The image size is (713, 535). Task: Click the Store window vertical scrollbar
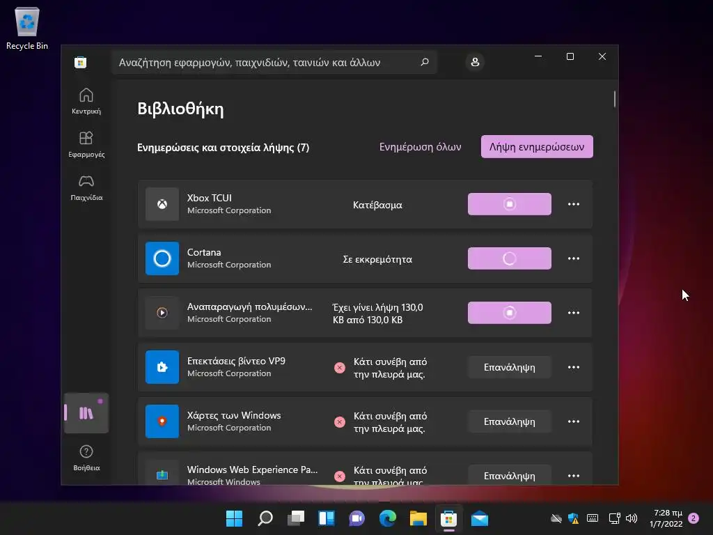[614, 99]
